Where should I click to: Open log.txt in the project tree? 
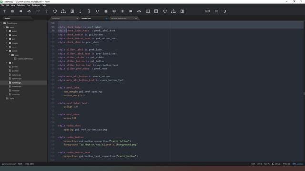[x=12, y=98]
